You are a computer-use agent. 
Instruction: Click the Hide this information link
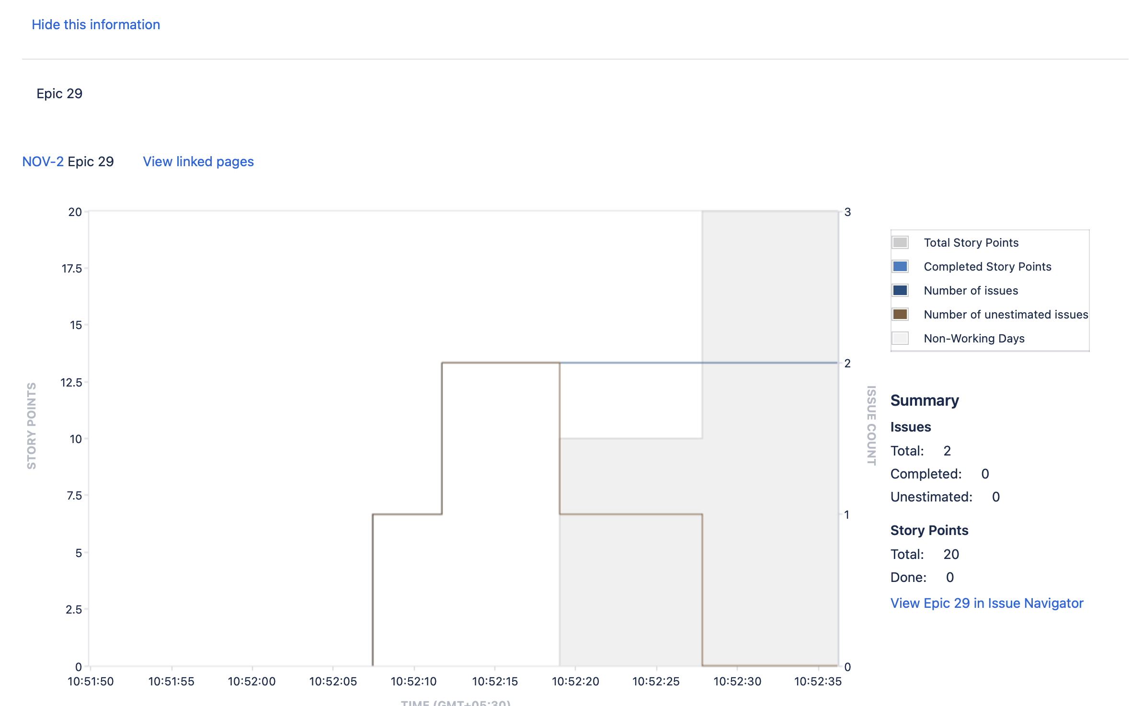pos(96,24)
